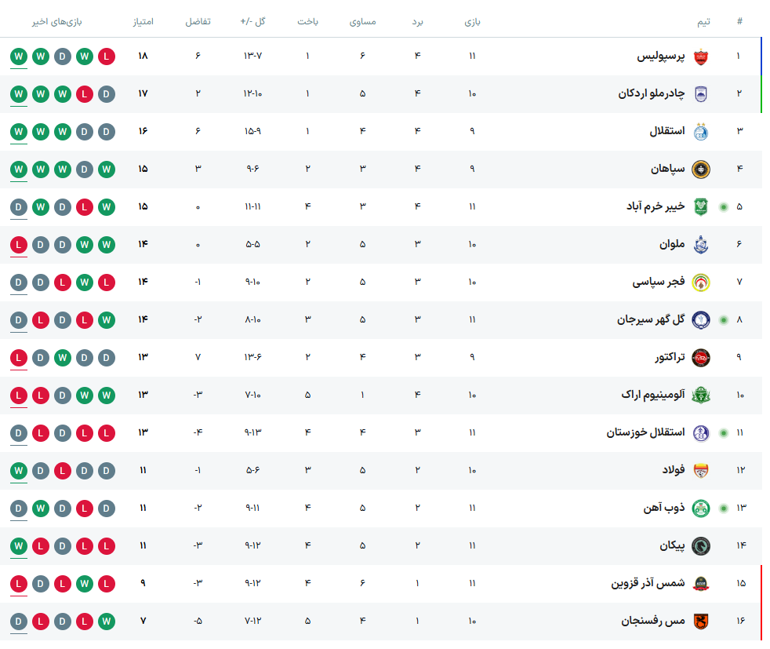The image size is (770, 649).
Task: Click the green live dot beside Zob Ahan
Action: tap(723, 509)
